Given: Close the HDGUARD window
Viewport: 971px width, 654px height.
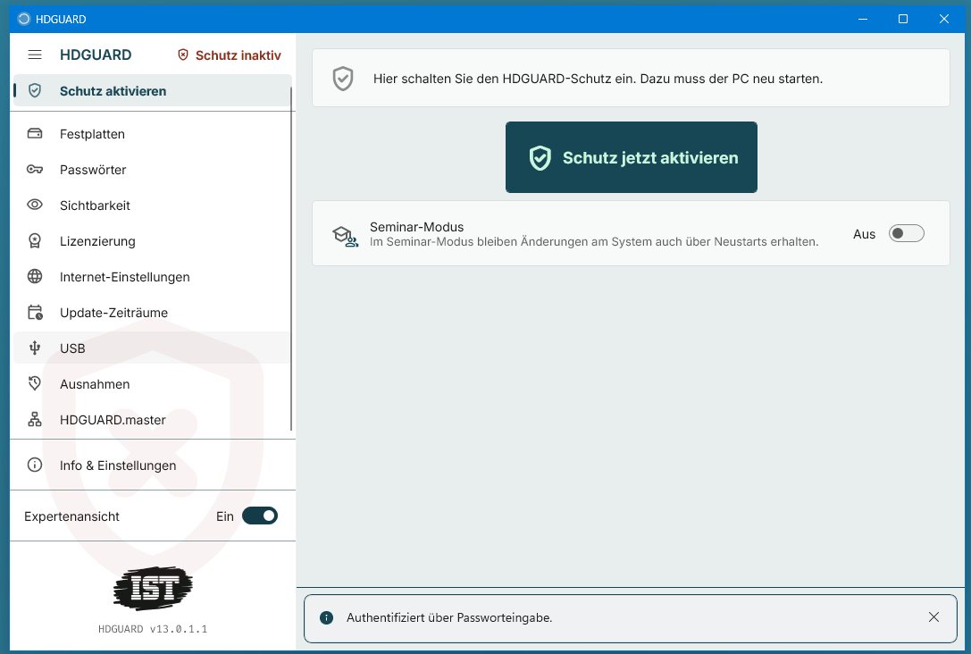Looking at the screenshot, I should (943, 19).
